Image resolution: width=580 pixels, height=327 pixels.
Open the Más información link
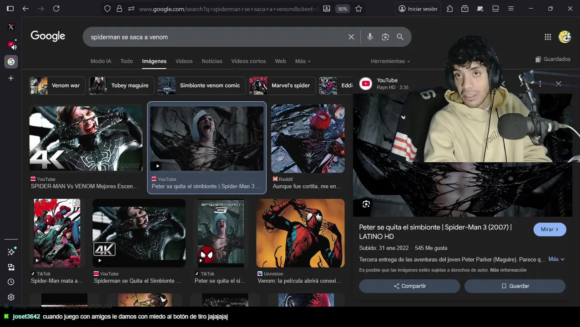pyautogui.click(x=508, y=270)
